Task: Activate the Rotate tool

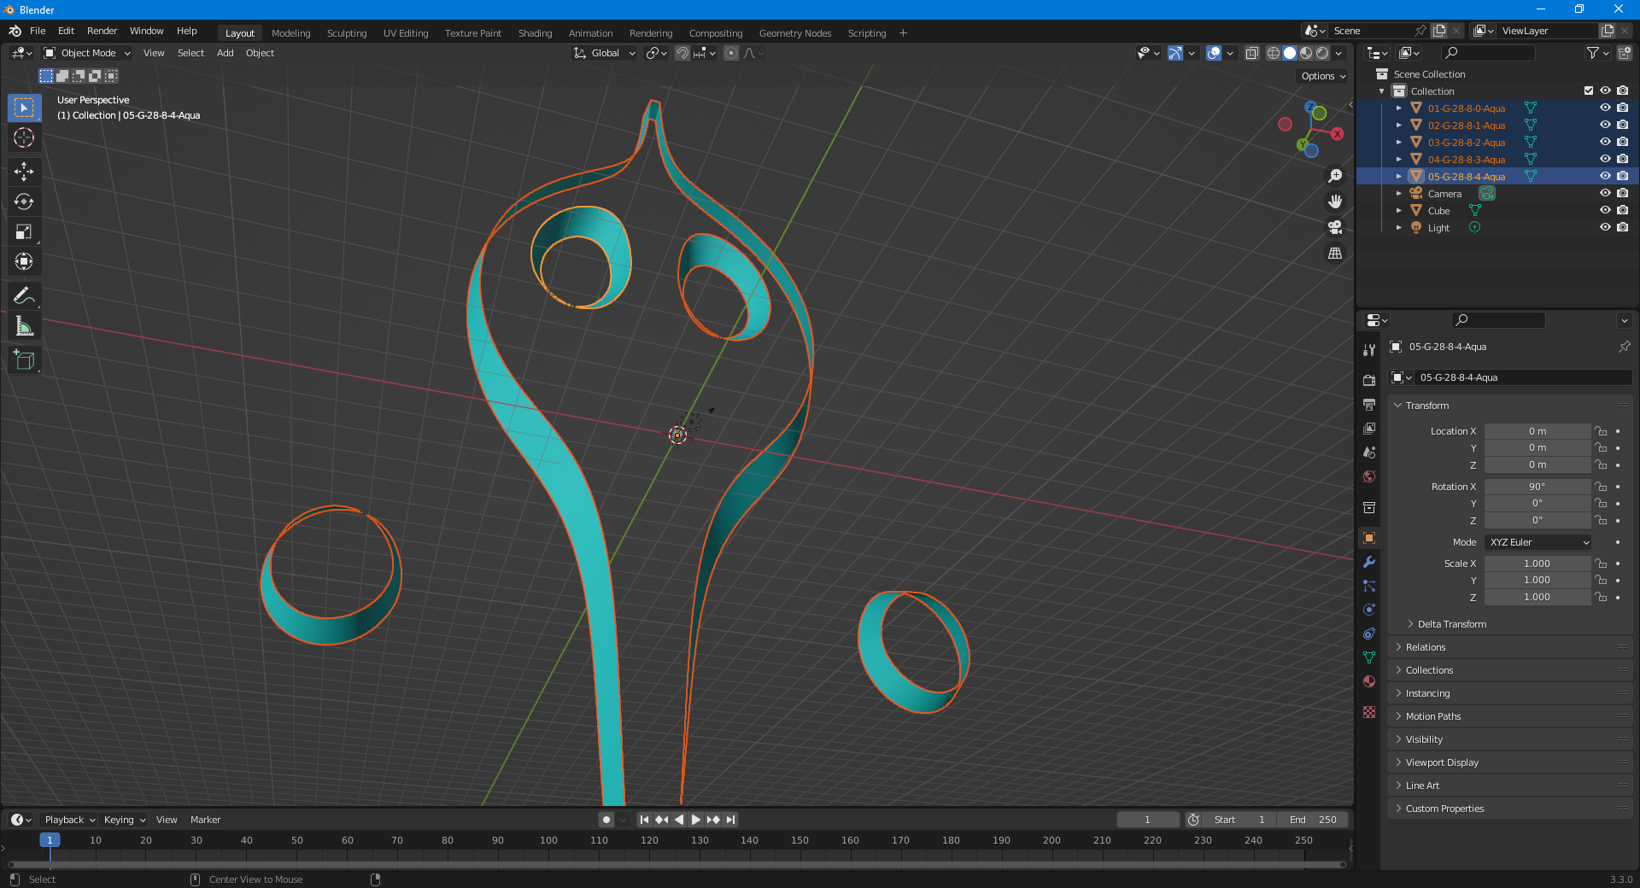Action: pos(24,202)
